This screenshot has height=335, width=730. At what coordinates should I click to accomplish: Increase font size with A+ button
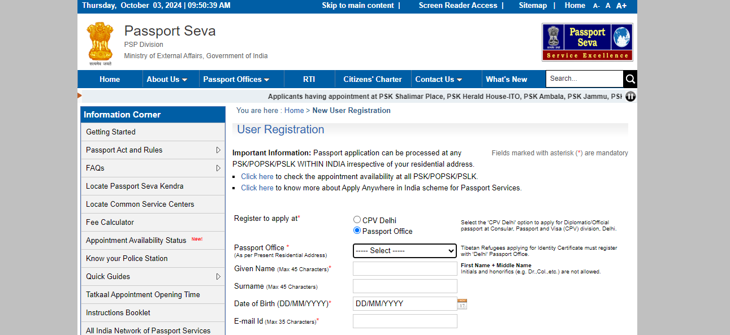621,6
